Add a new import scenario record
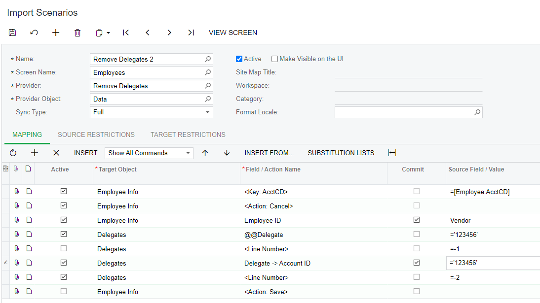This screenshot has height=303, width=540. pyautogui.click(x=56, y=33)
